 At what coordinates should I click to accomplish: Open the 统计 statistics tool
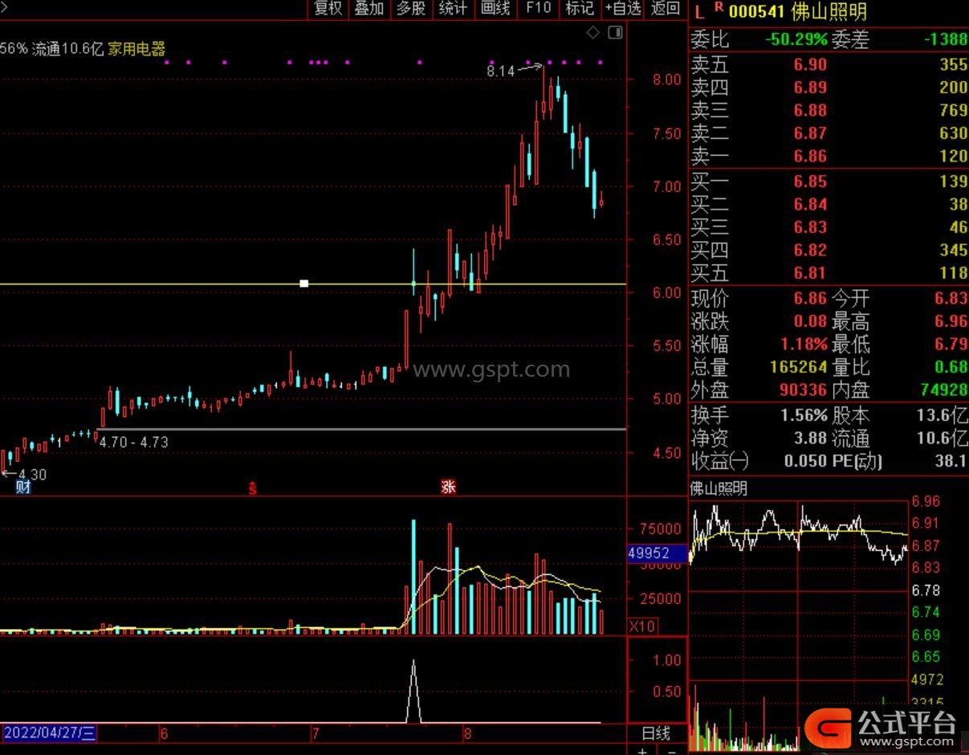click(x=453, y=9)
